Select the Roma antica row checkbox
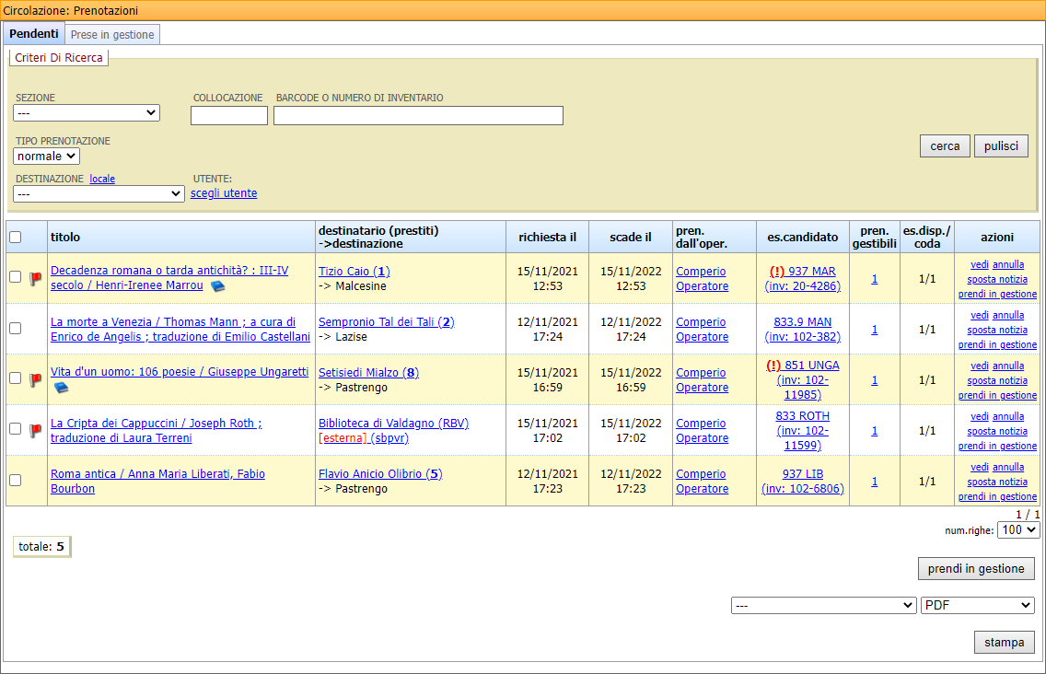Image resolution: width=1046 pixels, height=674 pixels. [x=16, y=481]
